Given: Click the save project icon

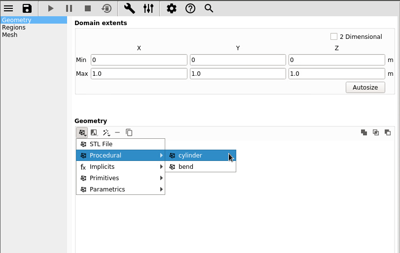Looking at the screenshot, I should coord(27,8).
